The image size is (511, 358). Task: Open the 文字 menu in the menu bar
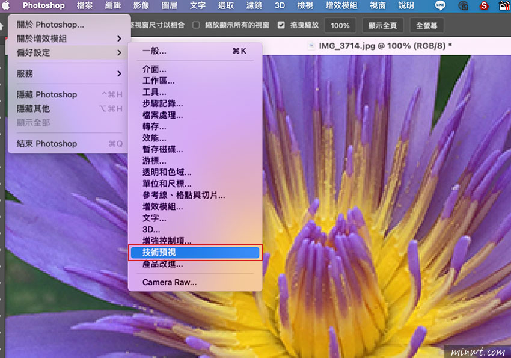click(198, 5)
